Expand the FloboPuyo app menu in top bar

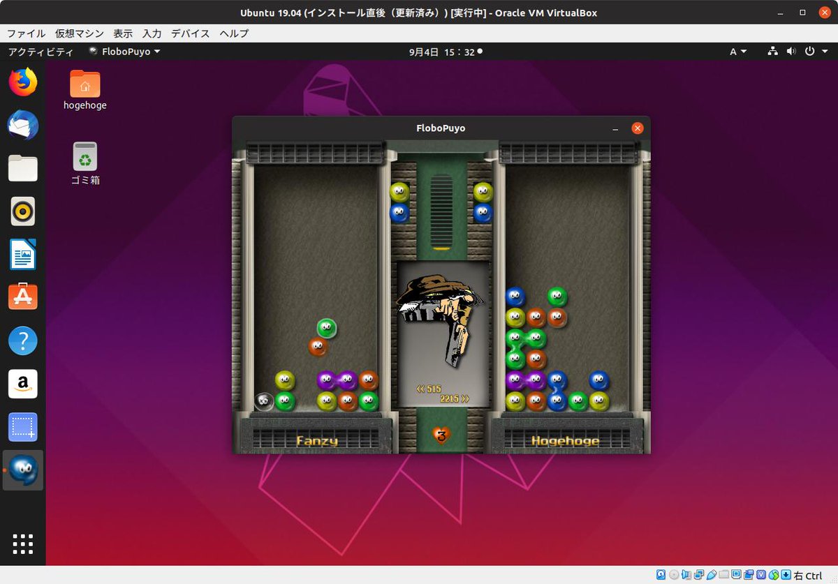125,52
